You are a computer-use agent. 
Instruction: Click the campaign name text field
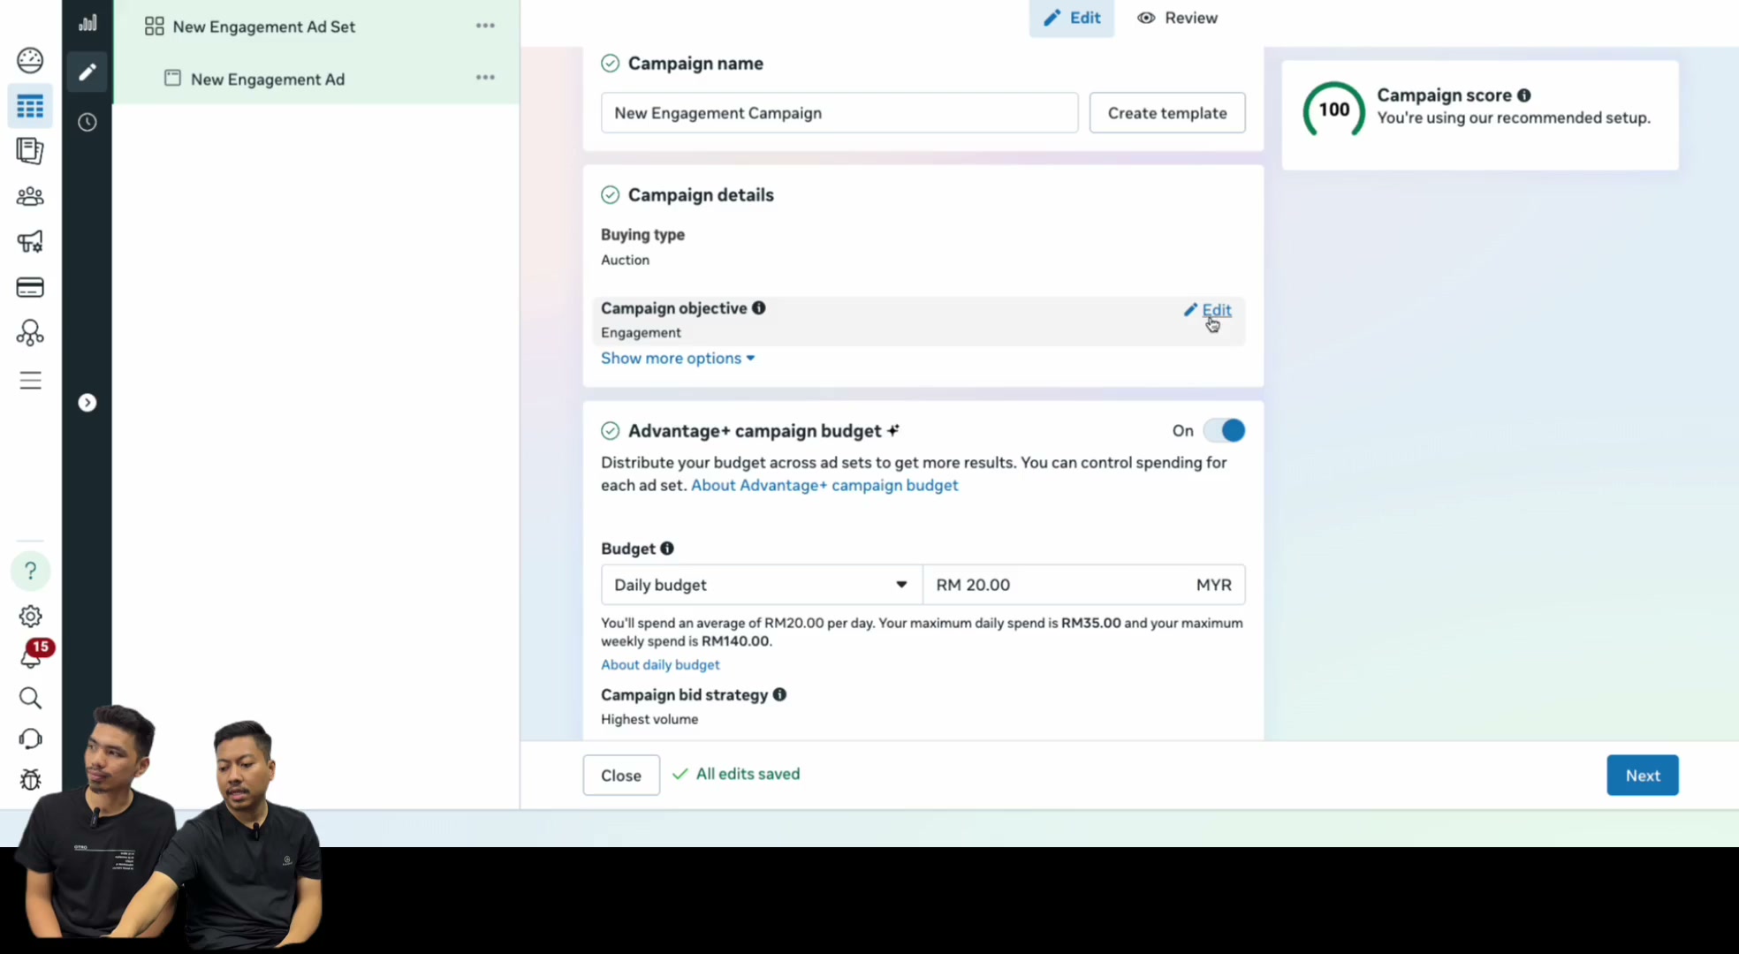click(x=839, y=113)
